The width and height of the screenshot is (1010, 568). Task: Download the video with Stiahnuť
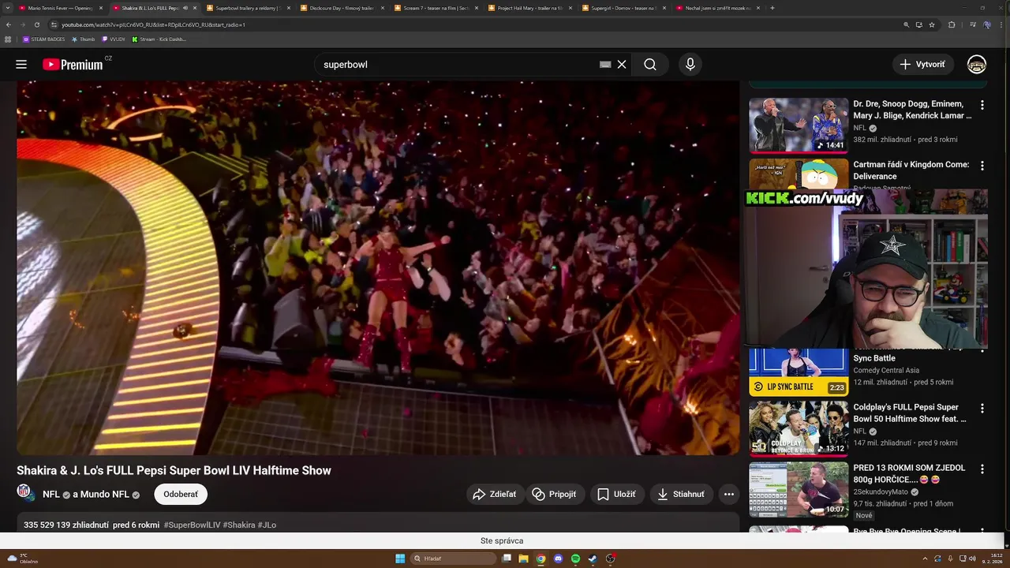point(682,495)
